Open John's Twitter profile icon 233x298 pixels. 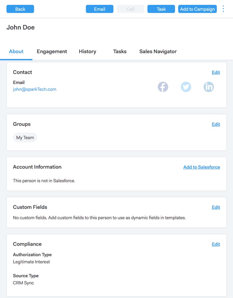[186, 87]
